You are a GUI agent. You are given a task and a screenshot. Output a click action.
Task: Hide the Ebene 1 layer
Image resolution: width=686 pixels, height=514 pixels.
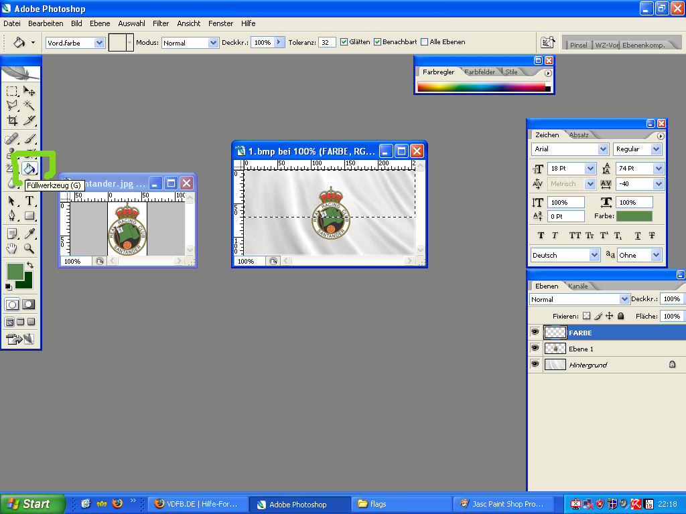535,349
